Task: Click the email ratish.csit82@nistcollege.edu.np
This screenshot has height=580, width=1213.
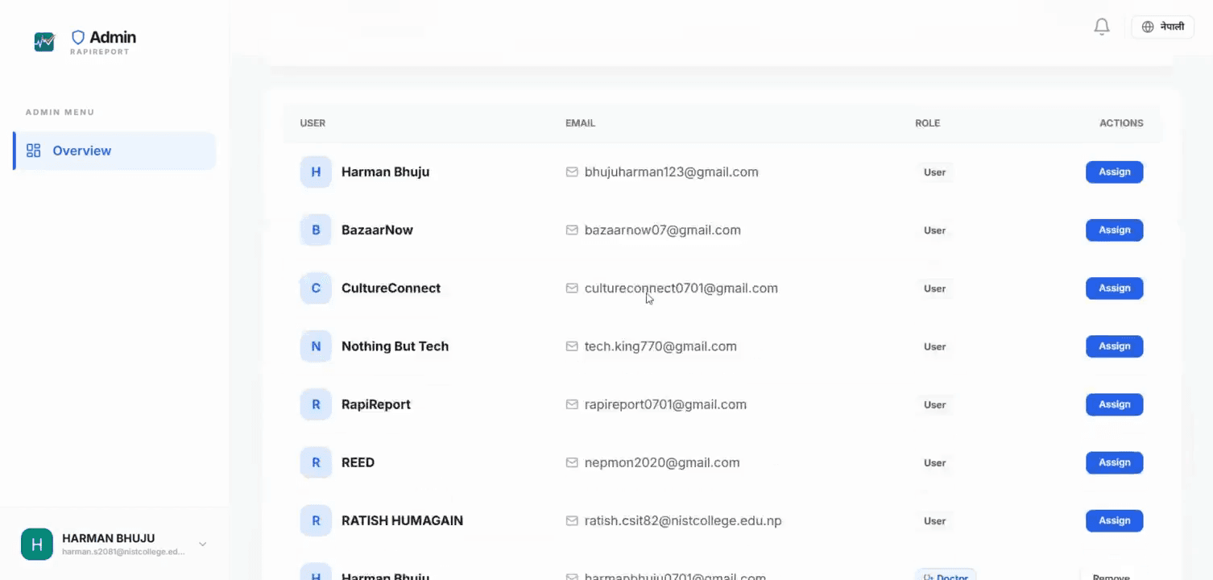Action: point(683,520)
